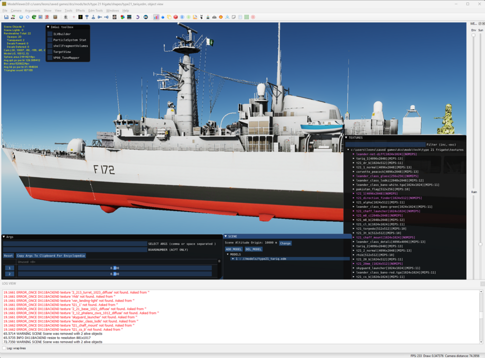The image size is (485, 358).
Task: Click the purple undo arrow toolbar icon
Action: 137,17
